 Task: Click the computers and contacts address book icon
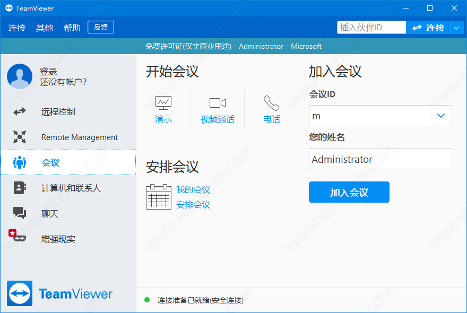pos(20,188)
